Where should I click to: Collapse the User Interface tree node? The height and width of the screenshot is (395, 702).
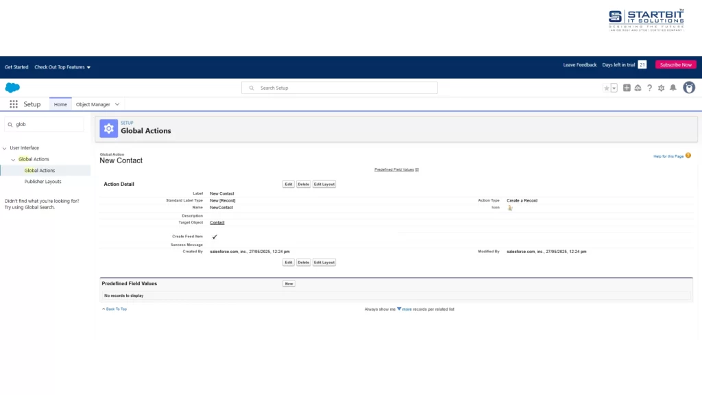pos(5,148)
